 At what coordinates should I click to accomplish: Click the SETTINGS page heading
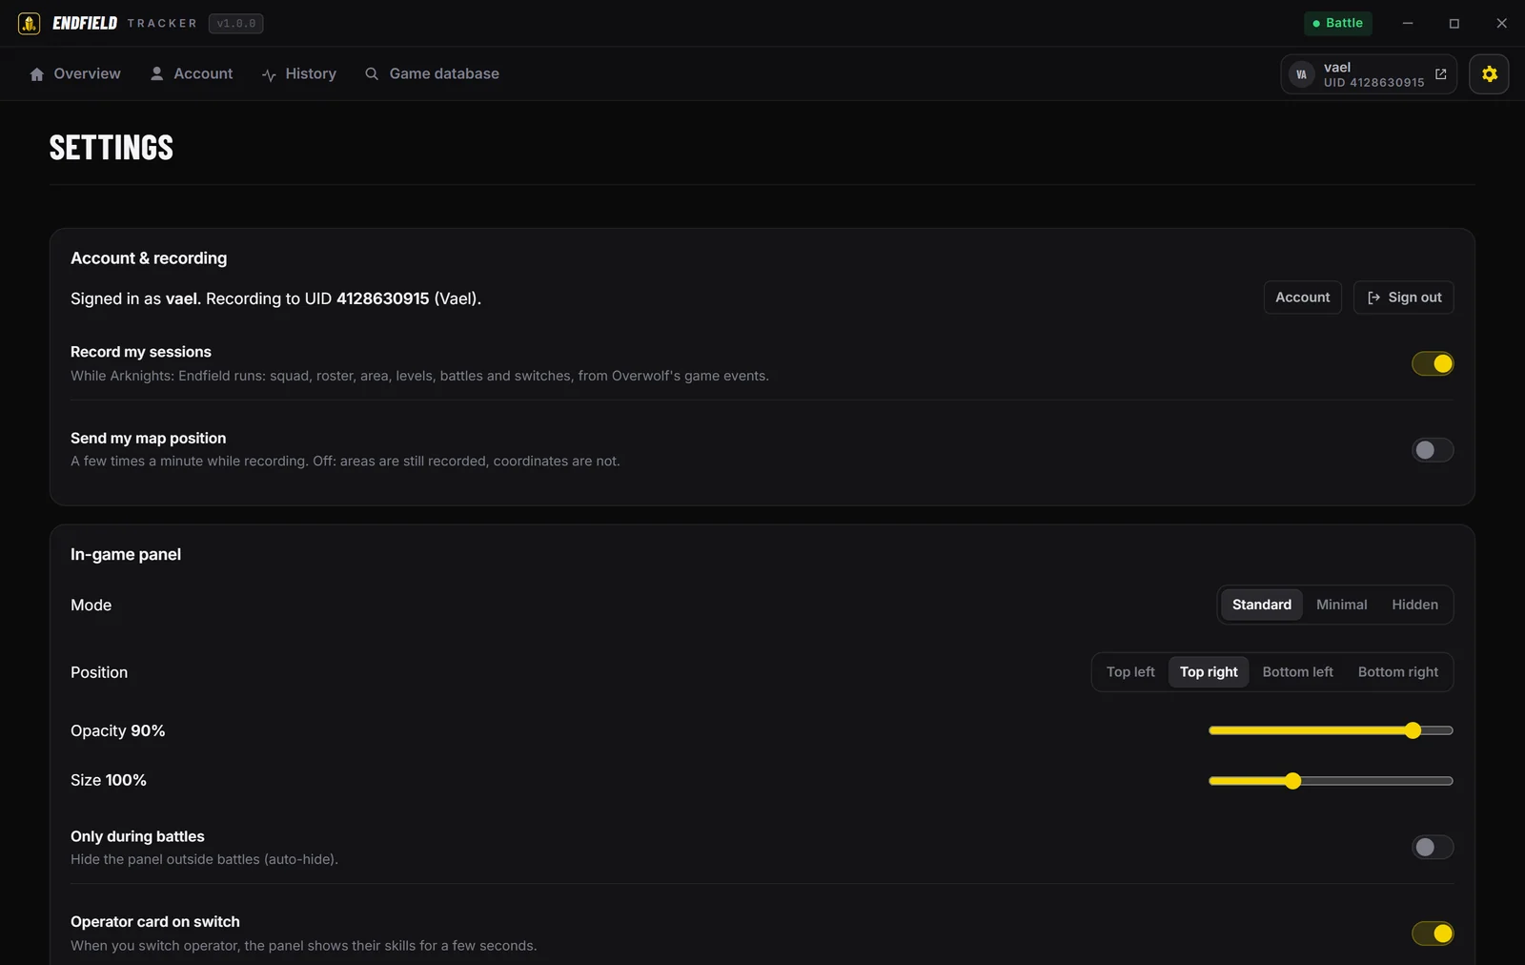point(112,148)
